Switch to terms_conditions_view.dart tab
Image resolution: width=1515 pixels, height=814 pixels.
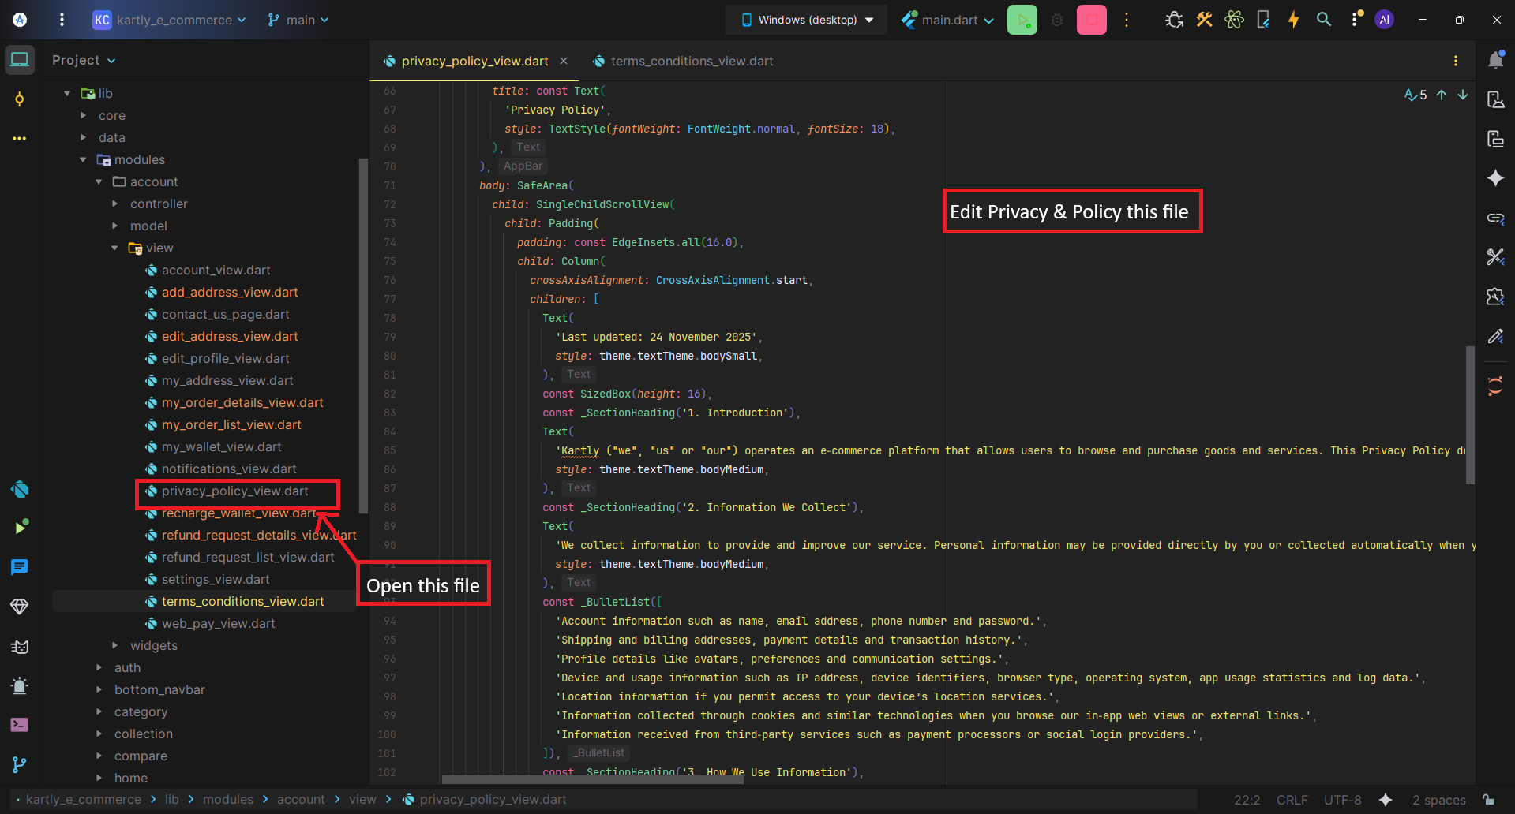pos(691,62)
